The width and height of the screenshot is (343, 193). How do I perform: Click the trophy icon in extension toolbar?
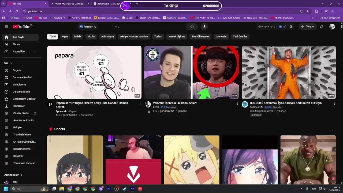pyautogui.click(x=291, y=27)
